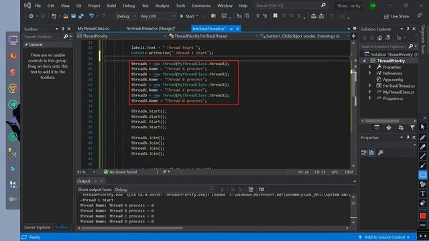
Task: Toggle word wrap in Output window
Action: point(261,189)
